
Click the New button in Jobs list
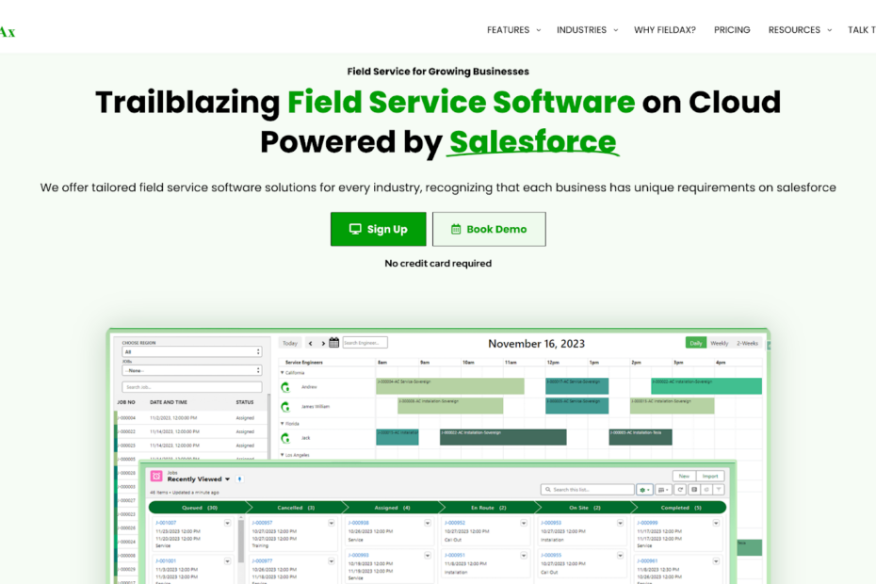(685, 476)
